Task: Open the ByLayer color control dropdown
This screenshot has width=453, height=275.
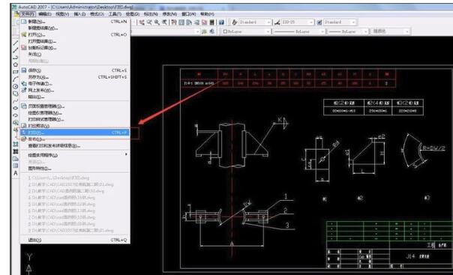Action: 247,31
